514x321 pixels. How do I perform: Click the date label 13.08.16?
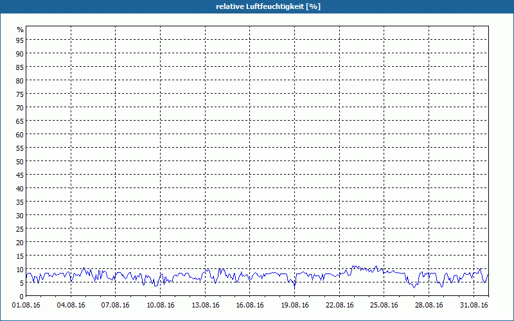coord(205,306)
